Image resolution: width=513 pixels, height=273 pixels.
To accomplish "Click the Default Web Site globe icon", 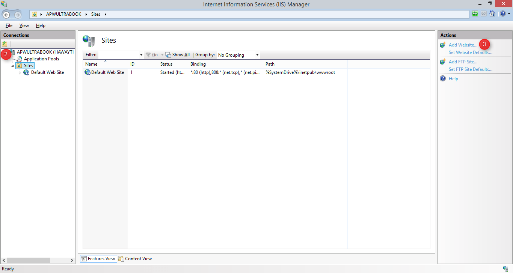I will click(x=26, y=72).
